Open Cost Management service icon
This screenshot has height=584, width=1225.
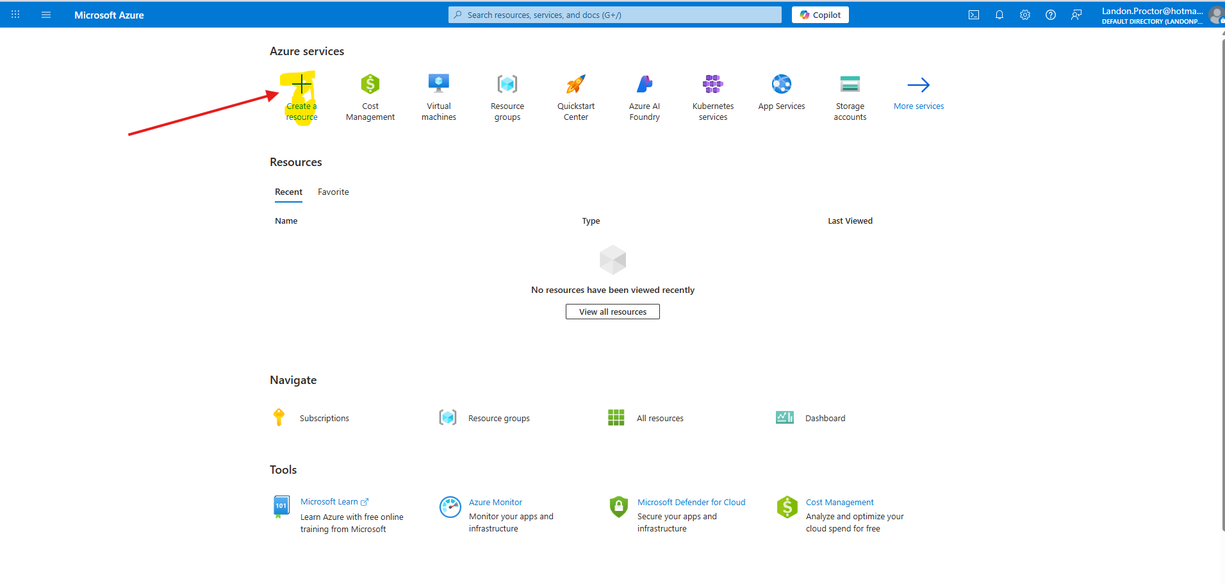coord(370,84)
